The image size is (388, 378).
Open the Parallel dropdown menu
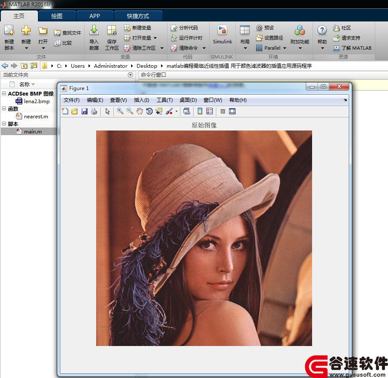(x=285, y=48)
